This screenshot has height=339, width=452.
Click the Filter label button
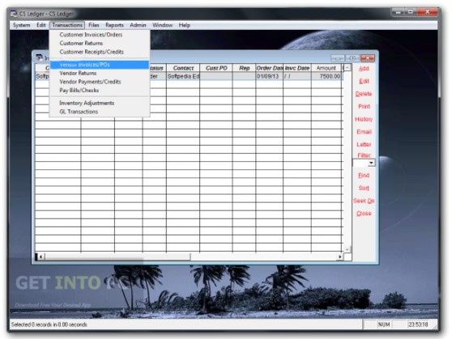point(364,155)
